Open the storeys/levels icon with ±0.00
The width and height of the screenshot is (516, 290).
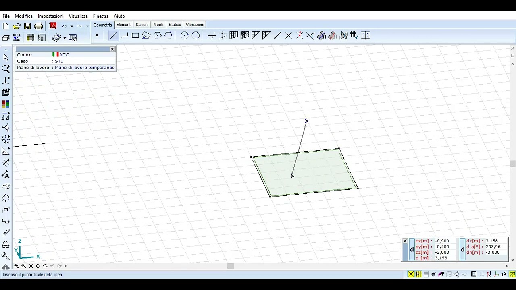click(17, 37)
